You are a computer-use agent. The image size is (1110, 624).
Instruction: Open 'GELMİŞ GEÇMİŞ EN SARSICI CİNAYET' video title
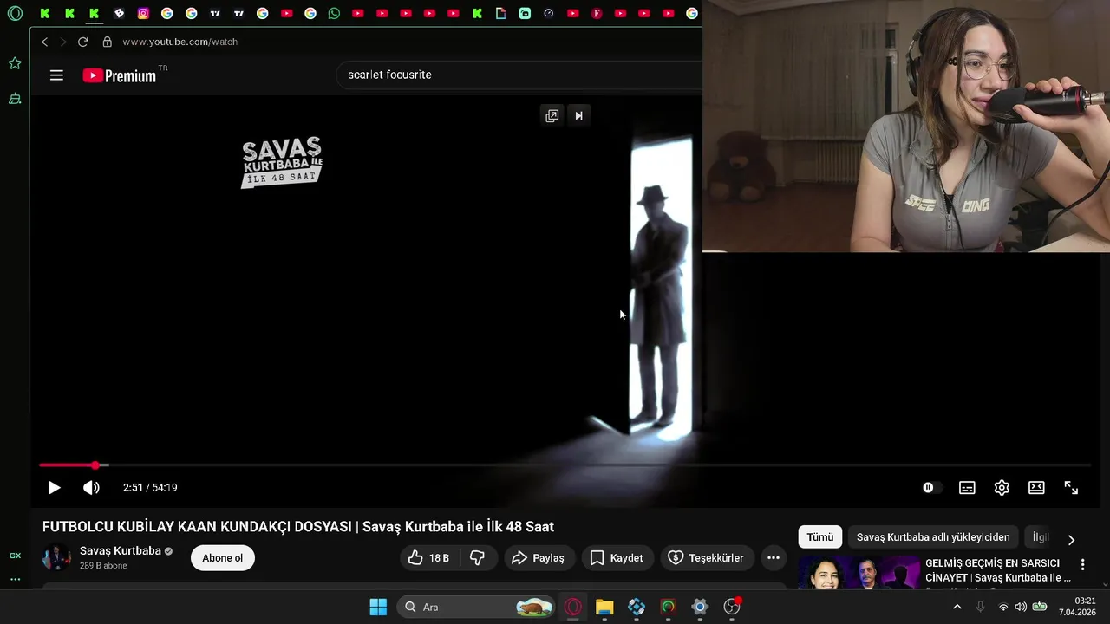point(998,570)
